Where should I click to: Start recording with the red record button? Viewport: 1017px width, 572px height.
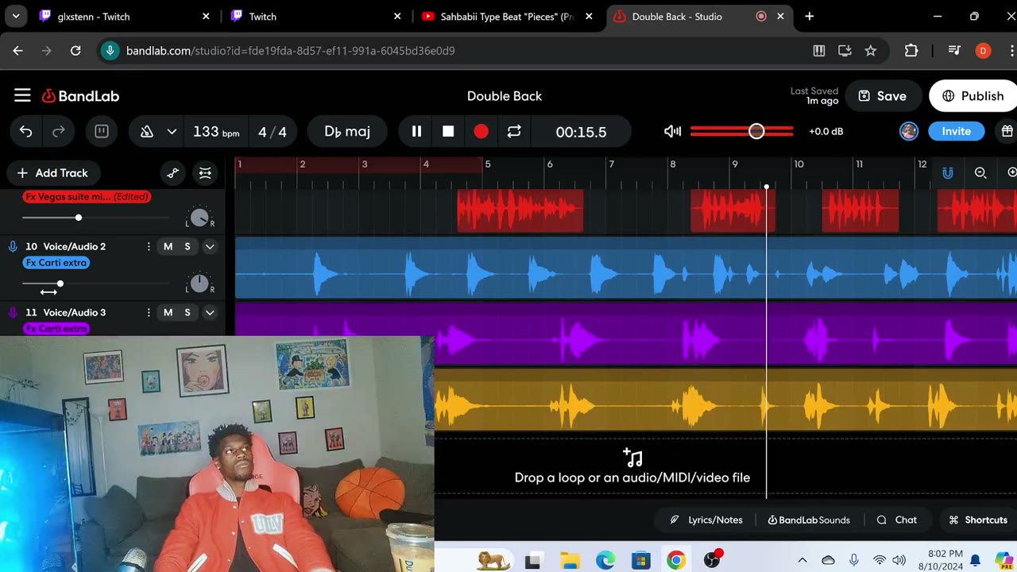(481, 132)
